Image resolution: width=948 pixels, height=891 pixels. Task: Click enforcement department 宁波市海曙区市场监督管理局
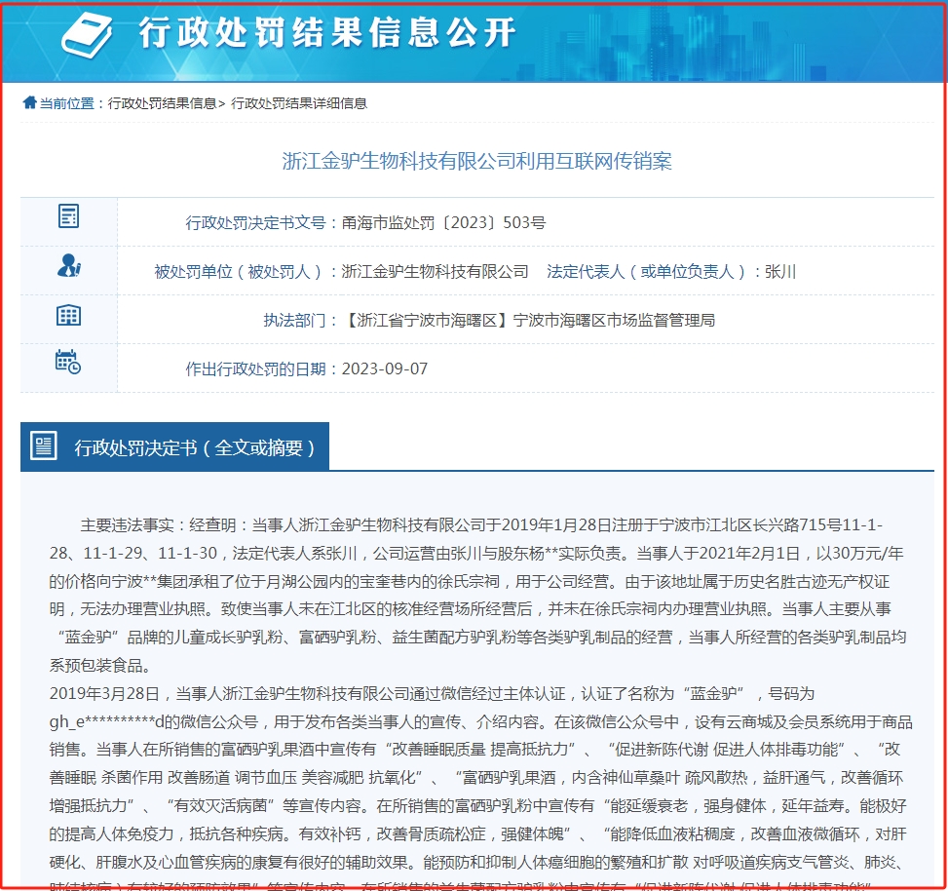coord(614,320)
